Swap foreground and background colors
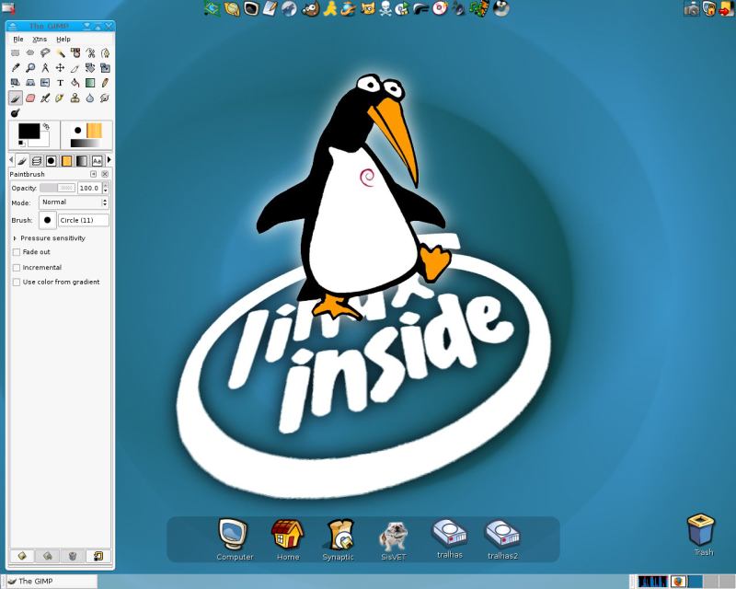 point(46,126)
